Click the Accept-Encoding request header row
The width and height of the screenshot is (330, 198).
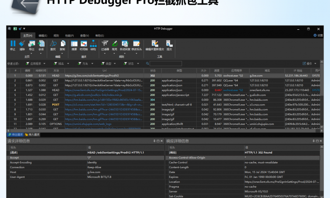(85, 162)
